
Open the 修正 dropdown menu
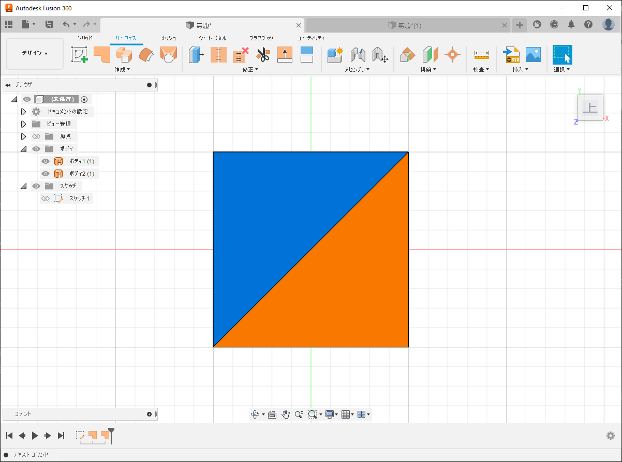(250, 69)
